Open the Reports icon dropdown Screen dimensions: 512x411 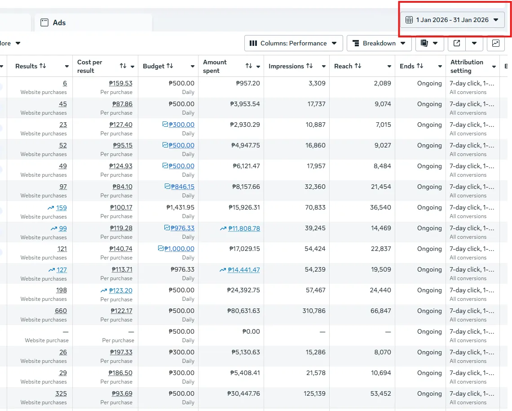(x=429, y=43)
